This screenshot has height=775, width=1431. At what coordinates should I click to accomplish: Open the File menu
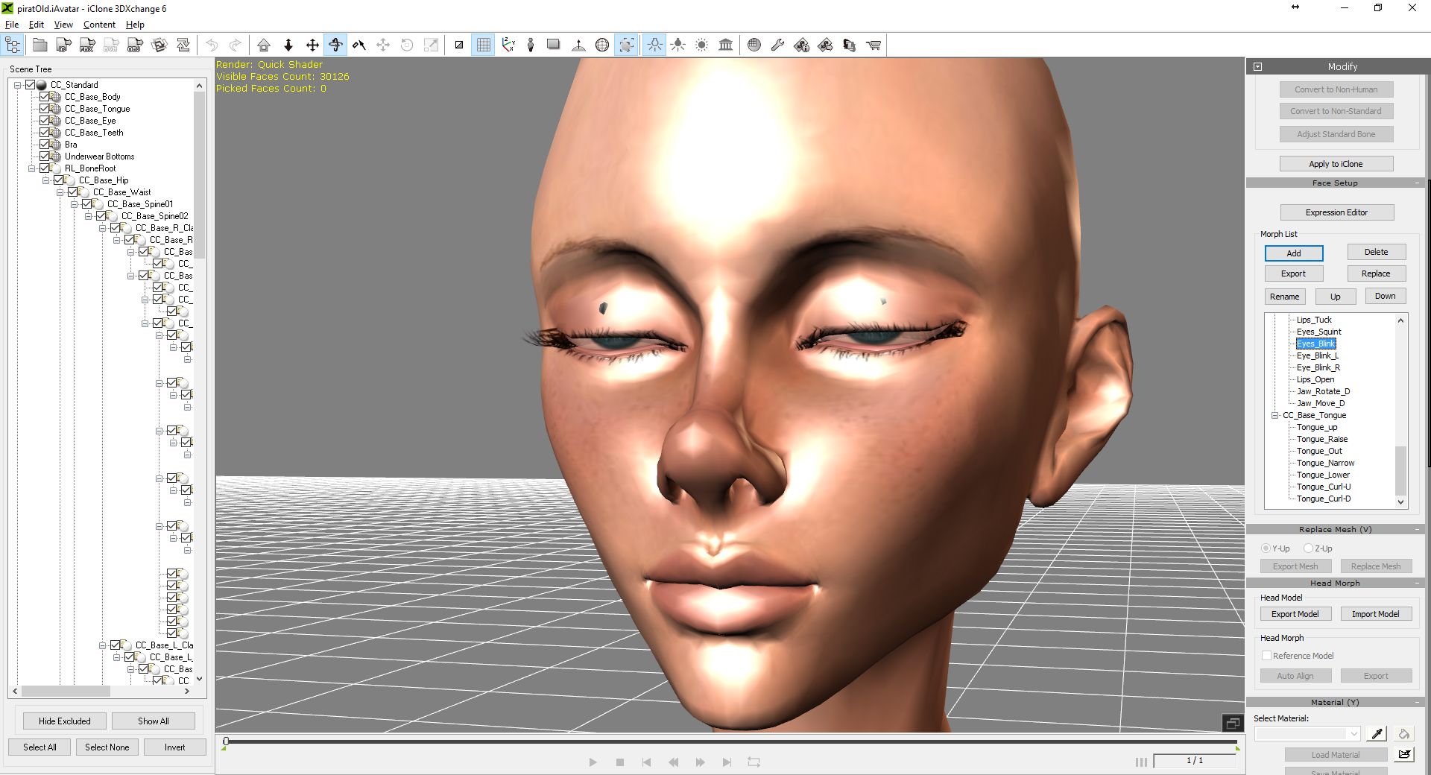point(12,25)
